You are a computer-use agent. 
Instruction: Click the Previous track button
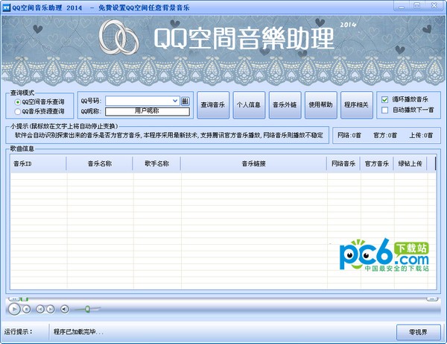point(40,309)
